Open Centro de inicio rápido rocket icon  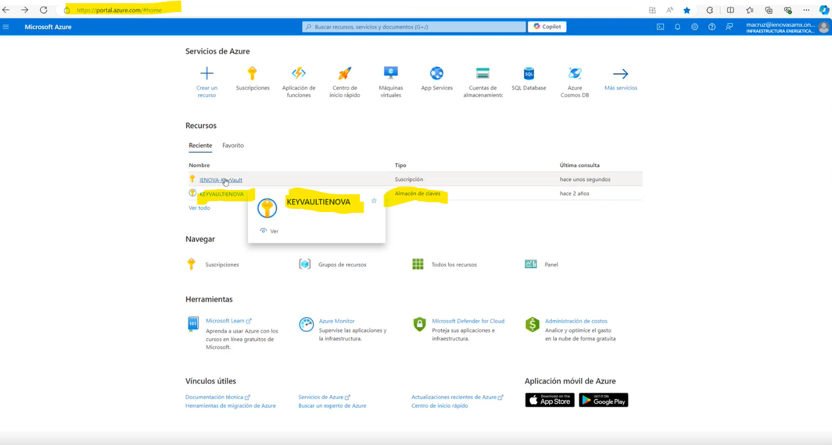345,73
